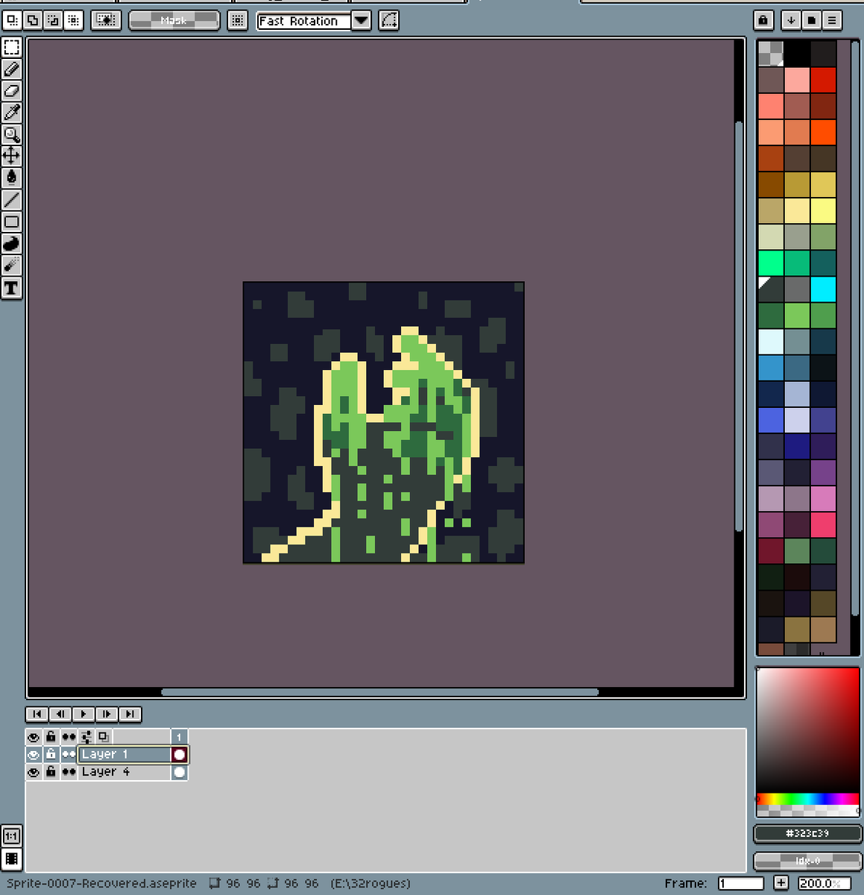Open the #323c39 foreground color field

coord(807,833)
